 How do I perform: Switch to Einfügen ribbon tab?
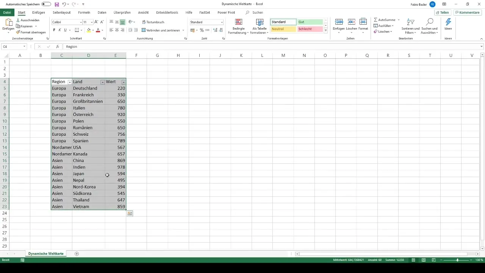tap(39, 13)
